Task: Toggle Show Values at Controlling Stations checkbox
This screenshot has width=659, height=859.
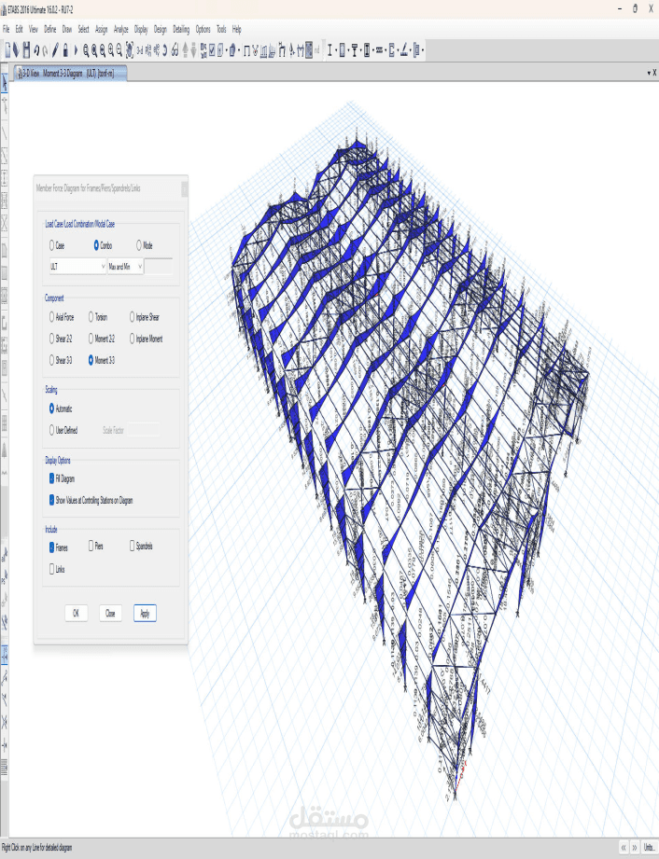Action: point(52,500)
